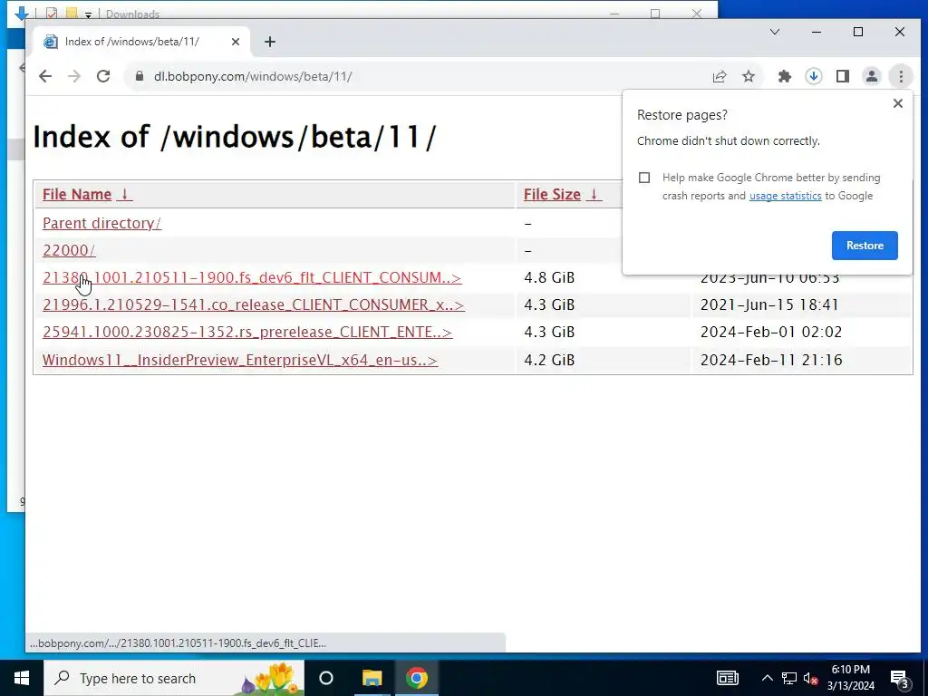Click Properties icon in Downloads window title bar

(52, 14)
